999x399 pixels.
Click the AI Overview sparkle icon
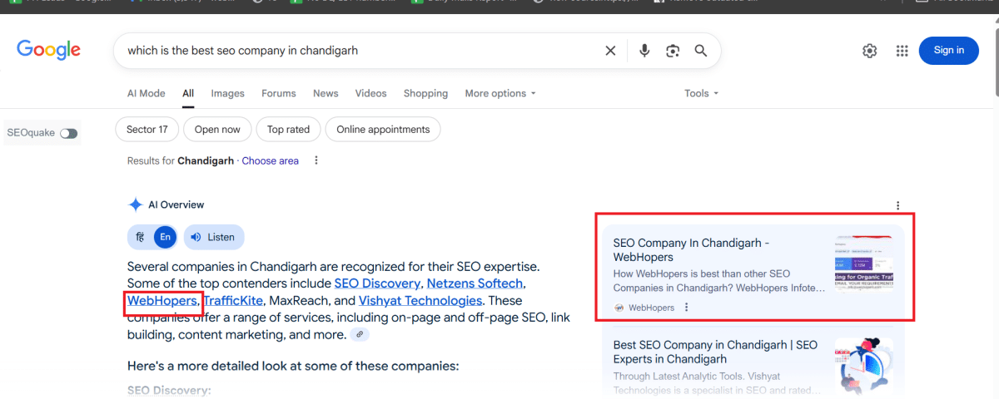coord(136,204)
